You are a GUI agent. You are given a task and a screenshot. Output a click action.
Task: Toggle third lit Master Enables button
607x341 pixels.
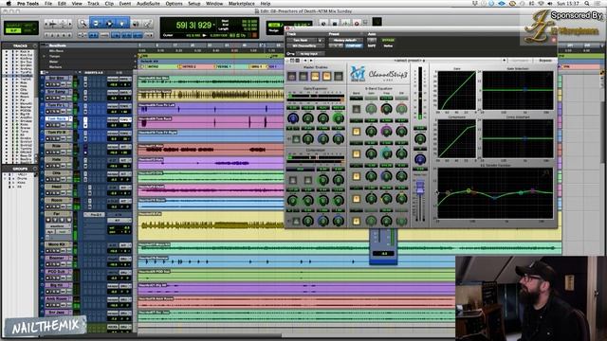(315, 76)
